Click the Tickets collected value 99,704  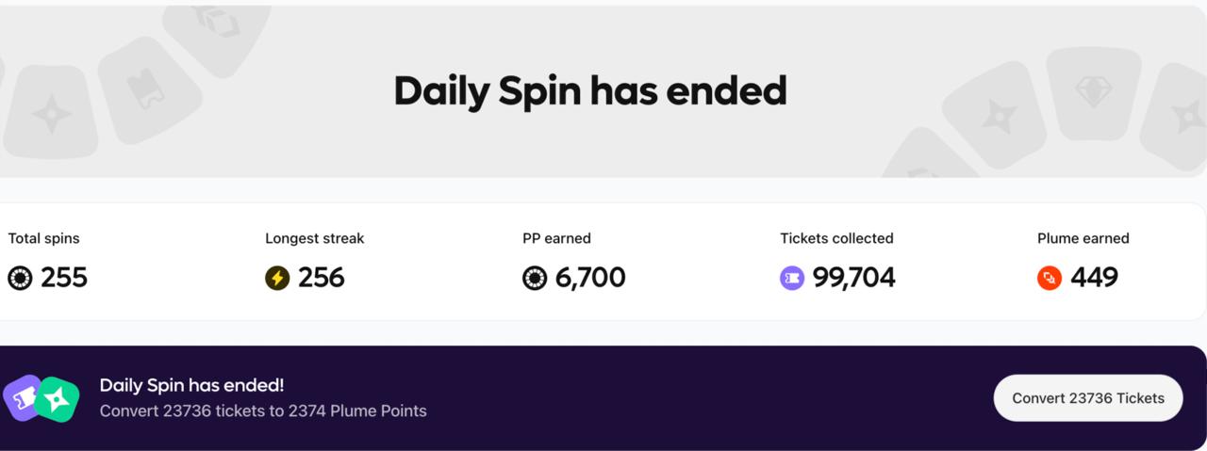853,278
